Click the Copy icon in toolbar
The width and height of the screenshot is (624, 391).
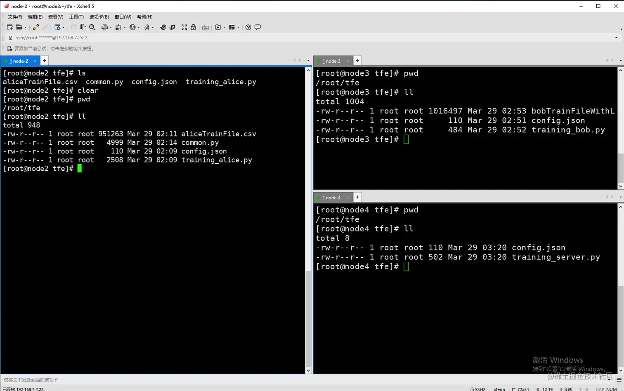click(x=74, y=27)
